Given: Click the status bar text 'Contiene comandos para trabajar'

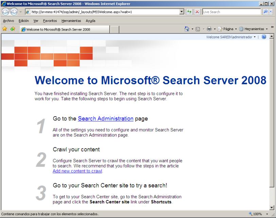Looking at the screenshot, I should 50,214.
